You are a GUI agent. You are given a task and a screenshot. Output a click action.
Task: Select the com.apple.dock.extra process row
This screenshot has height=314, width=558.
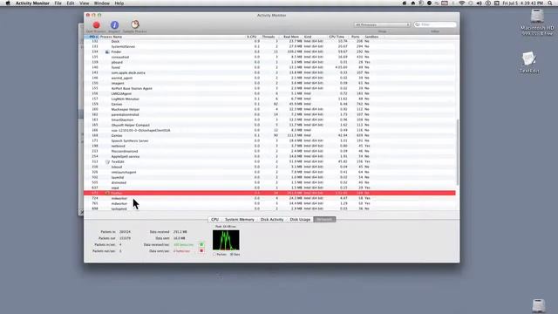click(x=269, y=72)
